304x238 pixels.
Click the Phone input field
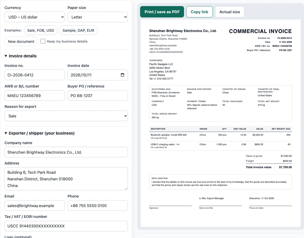click(97, 206)
